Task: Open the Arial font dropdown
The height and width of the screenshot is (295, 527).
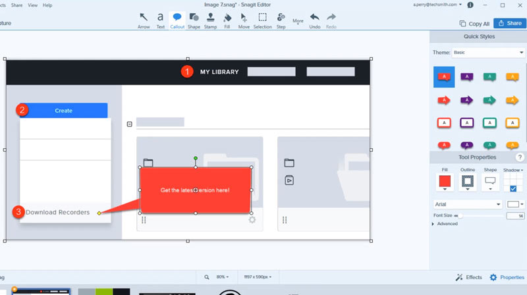Action: coord(468,205)
